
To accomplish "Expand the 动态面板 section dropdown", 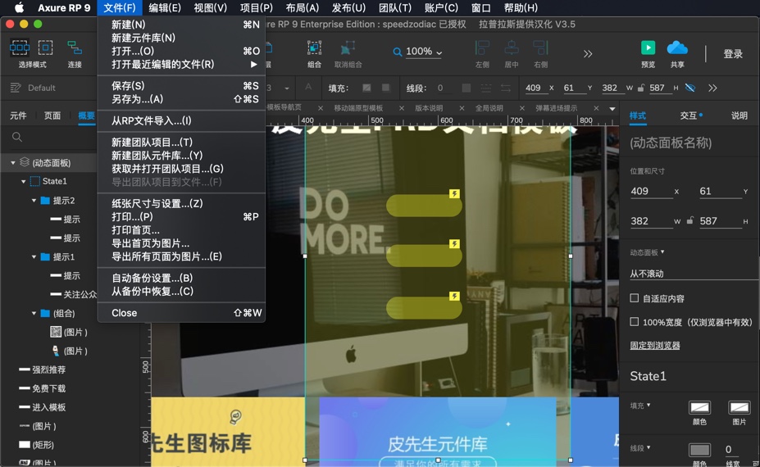I will (662, 252).
